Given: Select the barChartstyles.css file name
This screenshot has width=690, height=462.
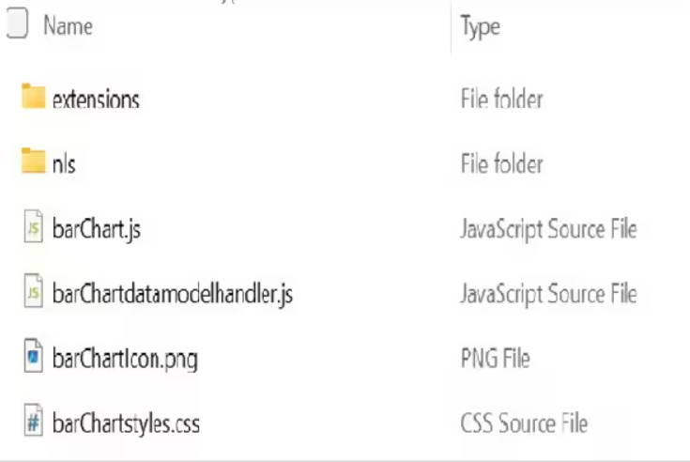Looking at the screenshot, I should [126, 423].
